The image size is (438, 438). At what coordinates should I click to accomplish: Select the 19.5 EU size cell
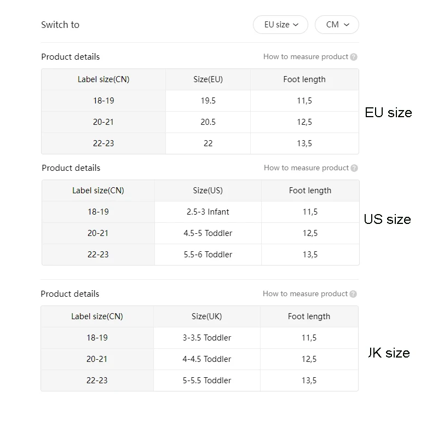208,101
